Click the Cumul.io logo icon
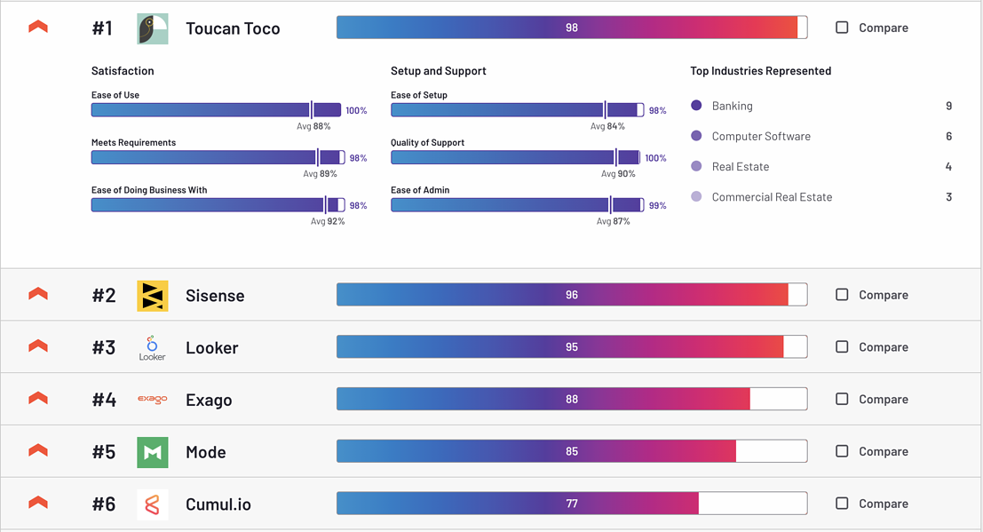Viewport: 983px width, 532px height. pos(153,504)
